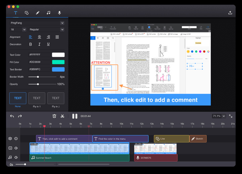Toggle Italic decoration

(x=39, y=44)
